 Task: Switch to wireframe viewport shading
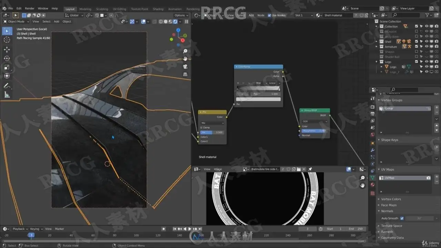pyautogui.click(x=161, y=21)
